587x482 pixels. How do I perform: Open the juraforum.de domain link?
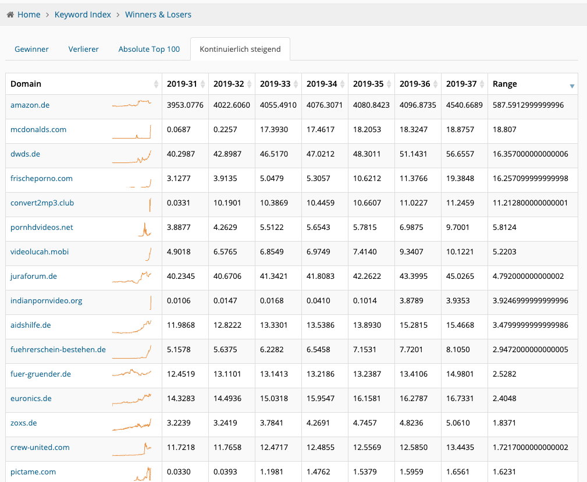[x=34, y=277]
